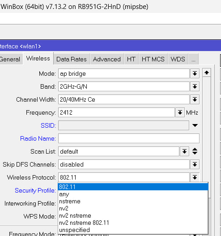Open the Scan List dropdown arrow
221x236 pixels.
coord(184,151)
